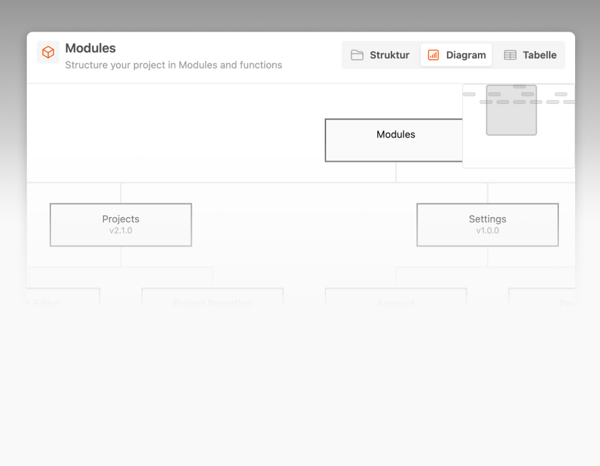Click the orange chart icon beside Diagram
This screenshot has width=600, height=466.
click(x=433, y=55)
